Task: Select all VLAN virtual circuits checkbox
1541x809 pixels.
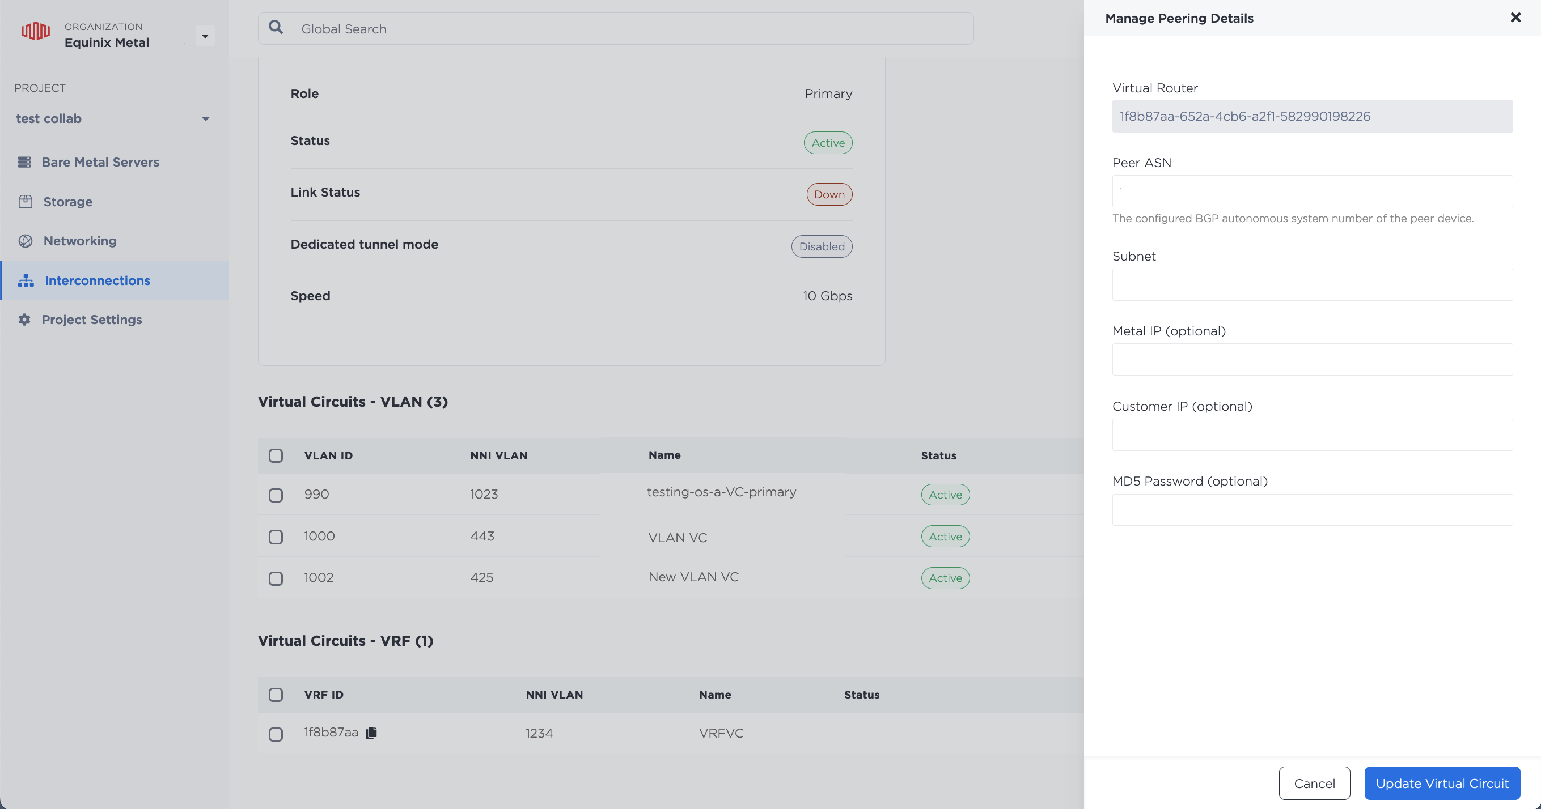Action: [276, 456]
